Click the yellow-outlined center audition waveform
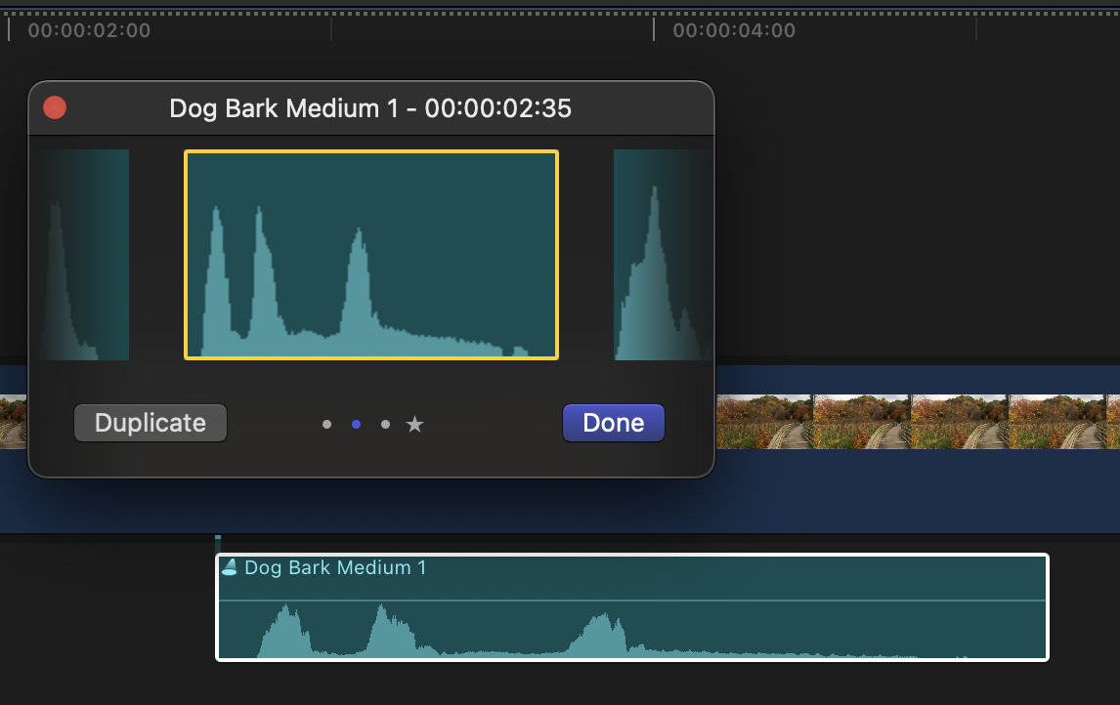 pyautogui.click(x=371, y=255)
